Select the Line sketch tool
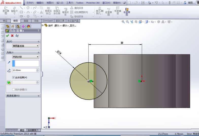The width and height of the screenshot is (199, 136). click(21, 8)
